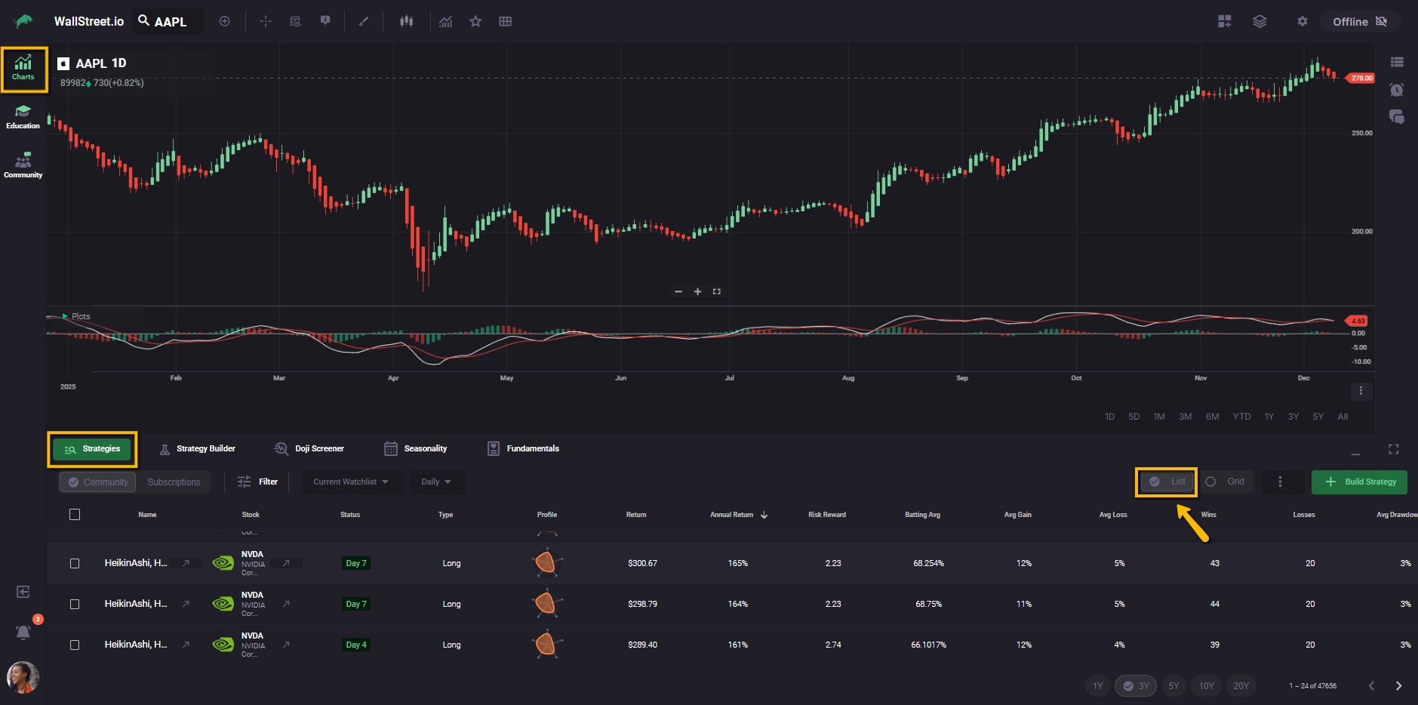Click the drawing brush tool icon
The width and height of the screenshot is (1418, 705).
tap(364, 21)
